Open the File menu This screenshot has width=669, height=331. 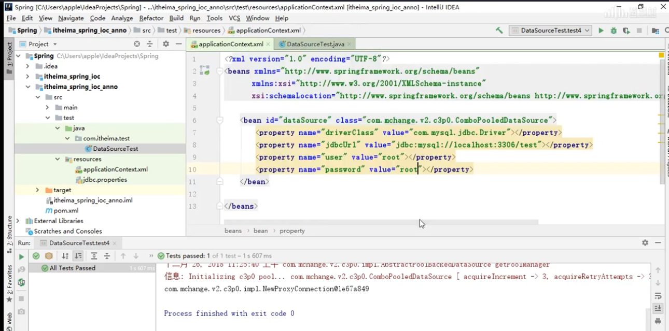(11, 18)
